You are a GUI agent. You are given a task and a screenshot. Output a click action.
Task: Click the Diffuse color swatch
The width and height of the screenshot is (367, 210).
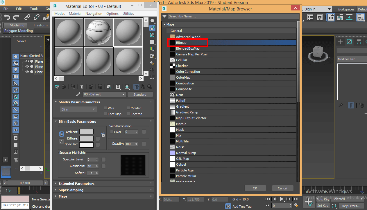pyautogui.click(x=86, y=138)
